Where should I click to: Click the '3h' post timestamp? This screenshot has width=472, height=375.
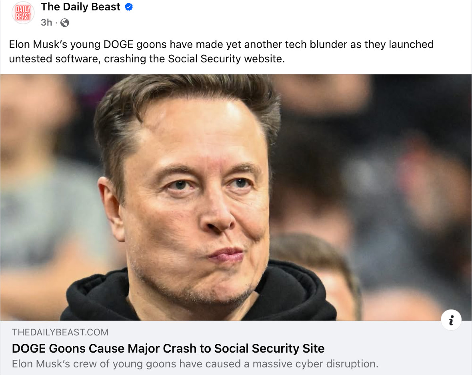pos(46,23)
